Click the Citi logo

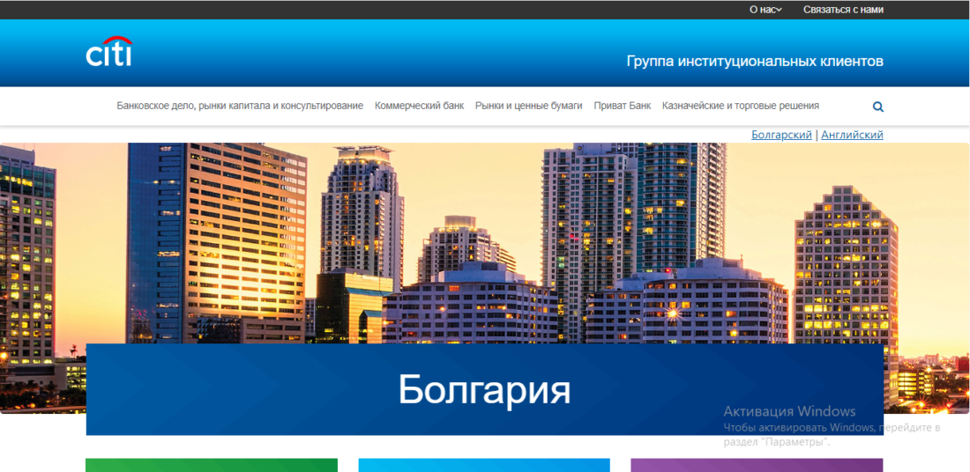[x=109, y=53]
